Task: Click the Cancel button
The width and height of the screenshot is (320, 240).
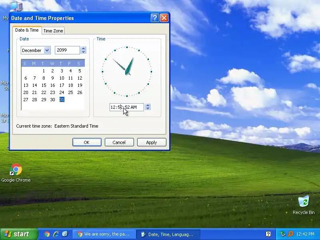Action: coord(119,142)
